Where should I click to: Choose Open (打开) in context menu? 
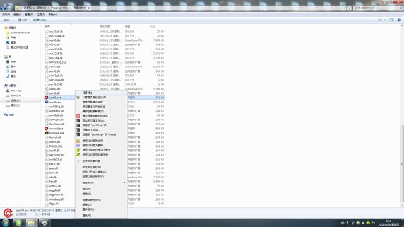87,93
